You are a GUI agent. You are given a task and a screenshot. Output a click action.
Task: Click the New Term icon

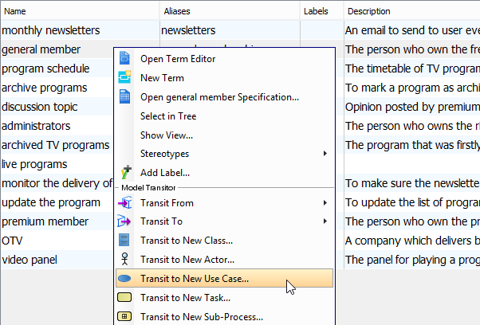124,77
